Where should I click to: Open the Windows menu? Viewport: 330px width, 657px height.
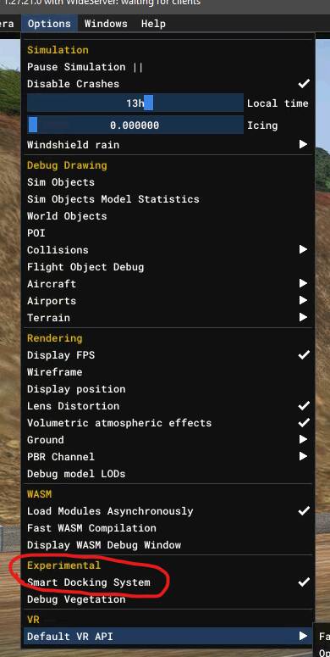pyautogui.click(x=106, y=24)
